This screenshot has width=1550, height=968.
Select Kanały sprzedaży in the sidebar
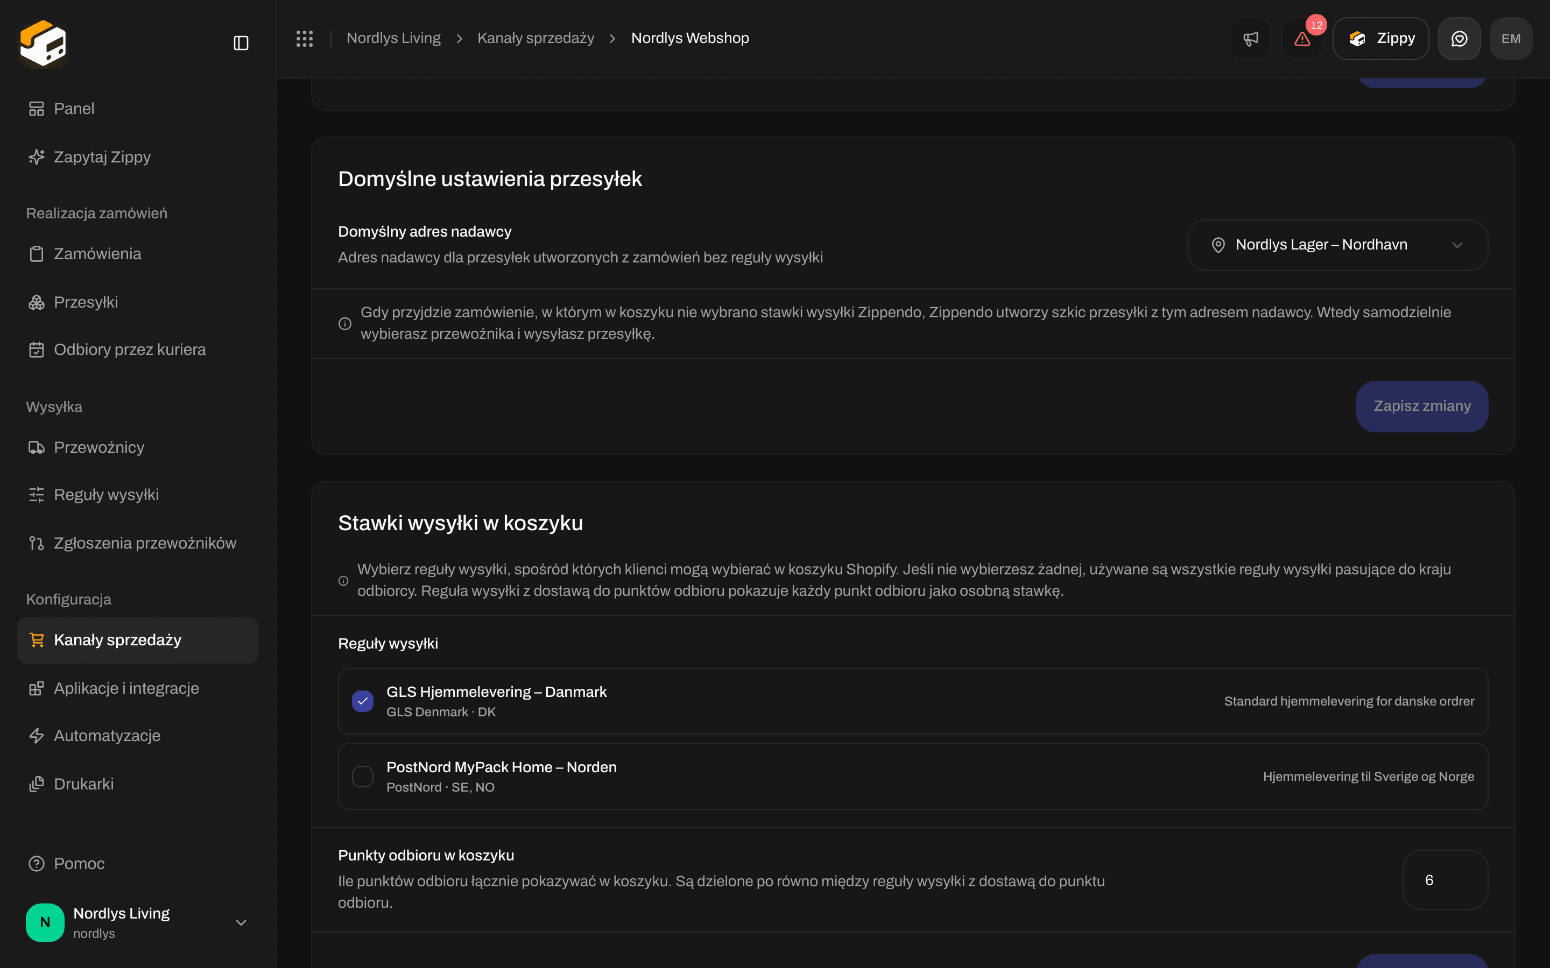tap(137, 640)
